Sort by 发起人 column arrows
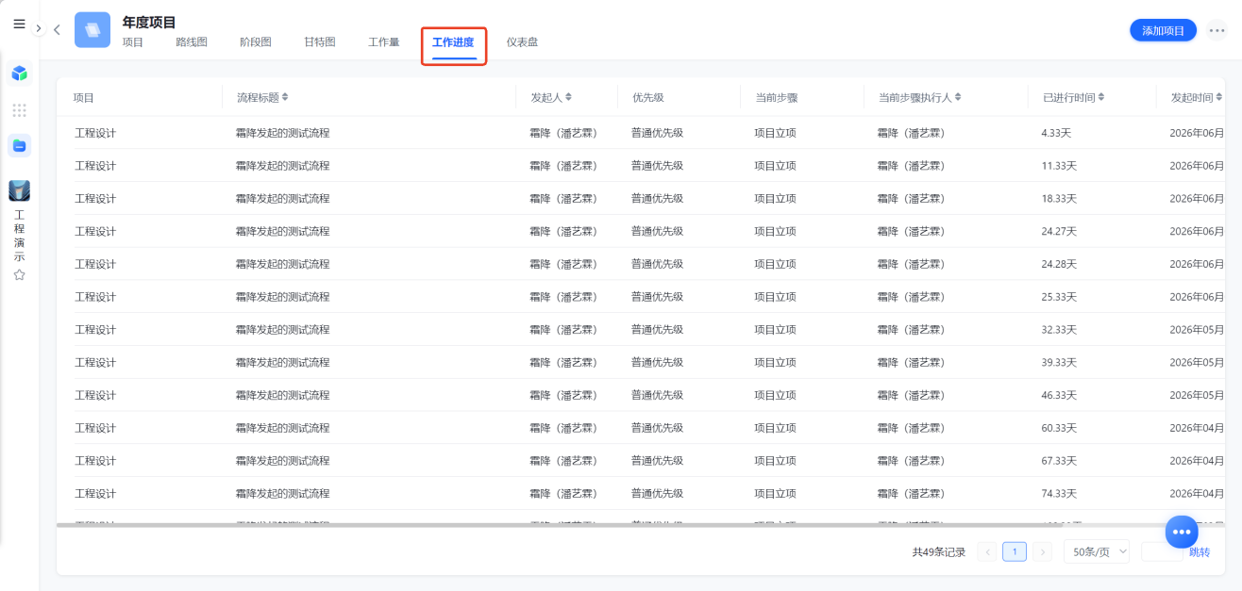This screenshot has width=1242, height=591. click(x=568, y=97)
